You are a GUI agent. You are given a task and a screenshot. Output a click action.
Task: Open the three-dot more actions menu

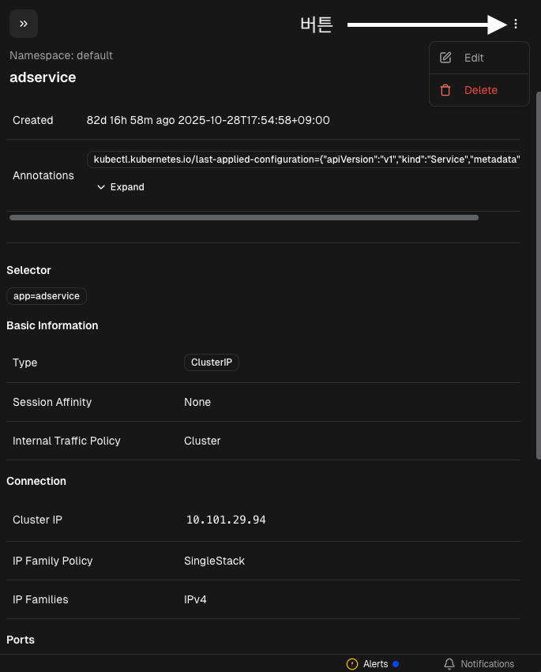pyautogui.click(x=516, y=24)
